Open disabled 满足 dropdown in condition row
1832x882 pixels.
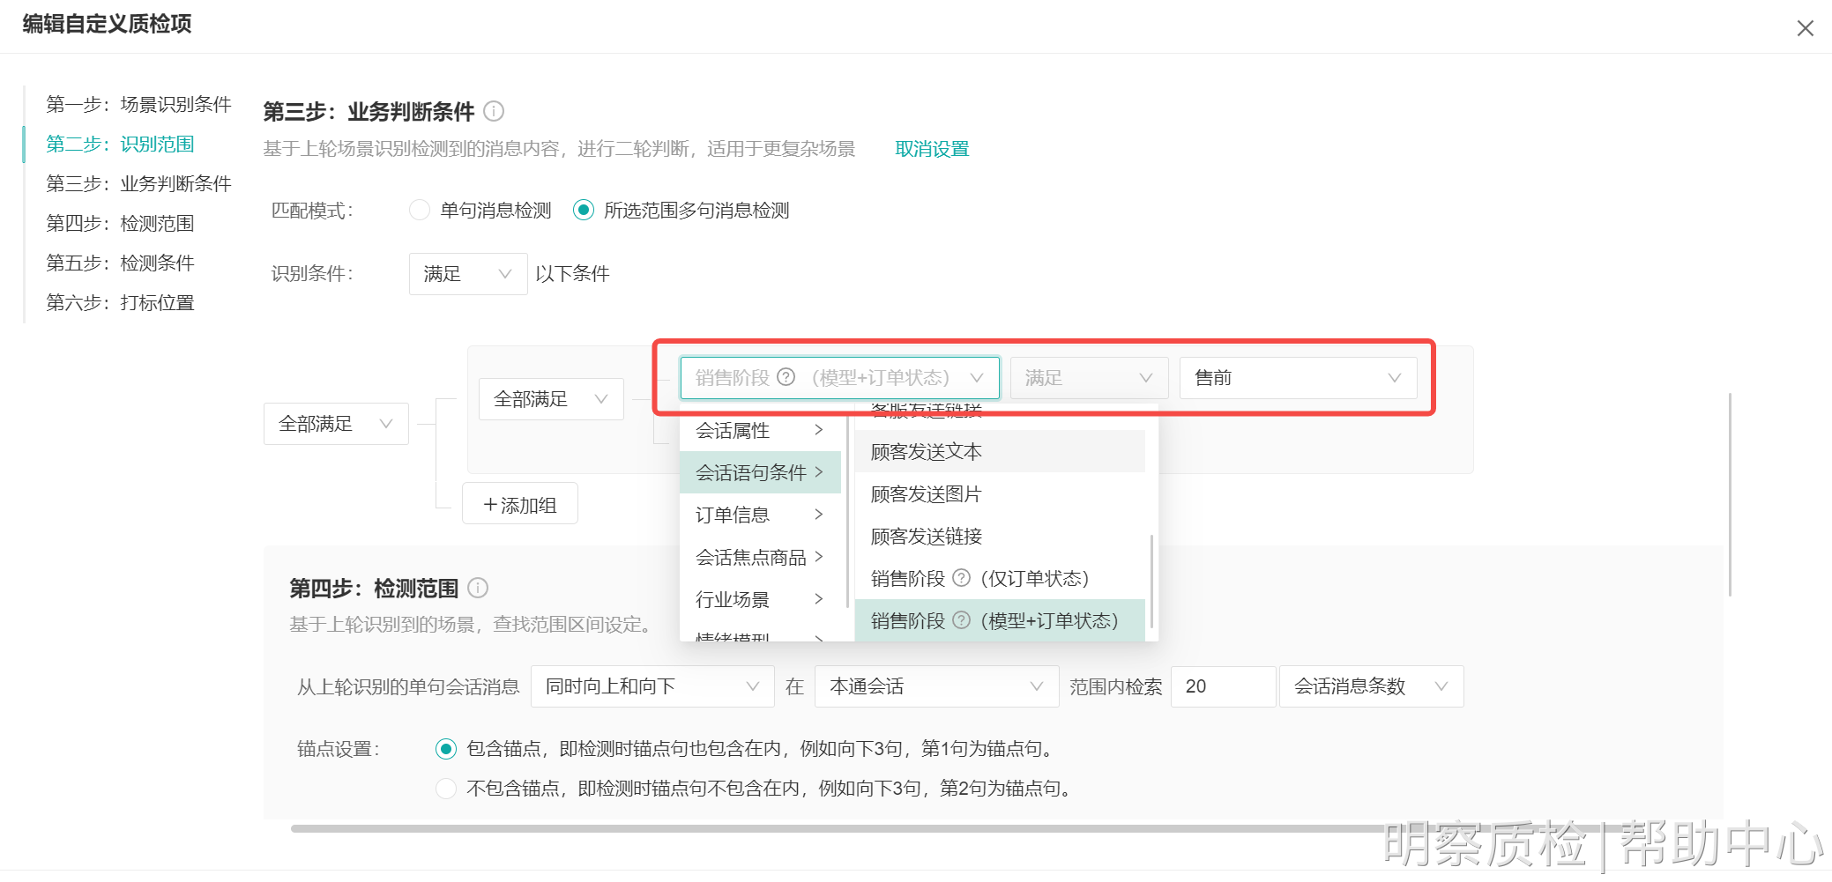tap(1089, 378)
